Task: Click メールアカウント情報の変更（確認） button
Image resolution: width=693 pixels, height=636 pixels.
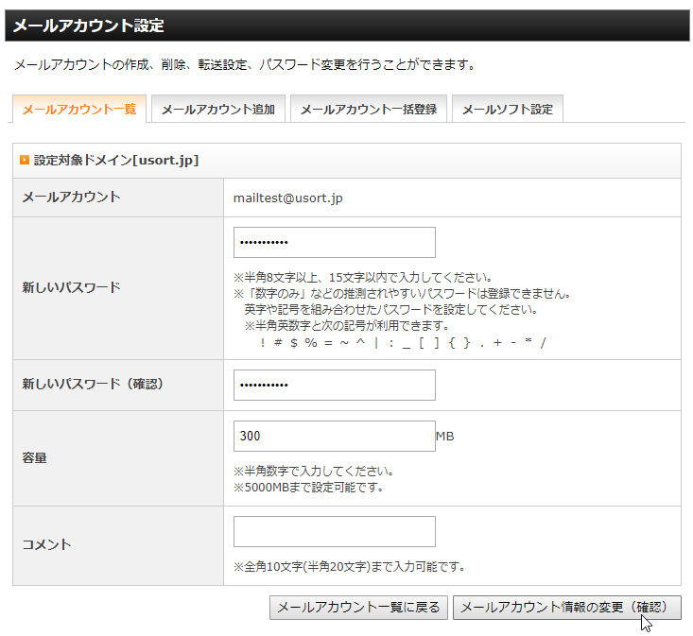Action: [x=566, y=608]
